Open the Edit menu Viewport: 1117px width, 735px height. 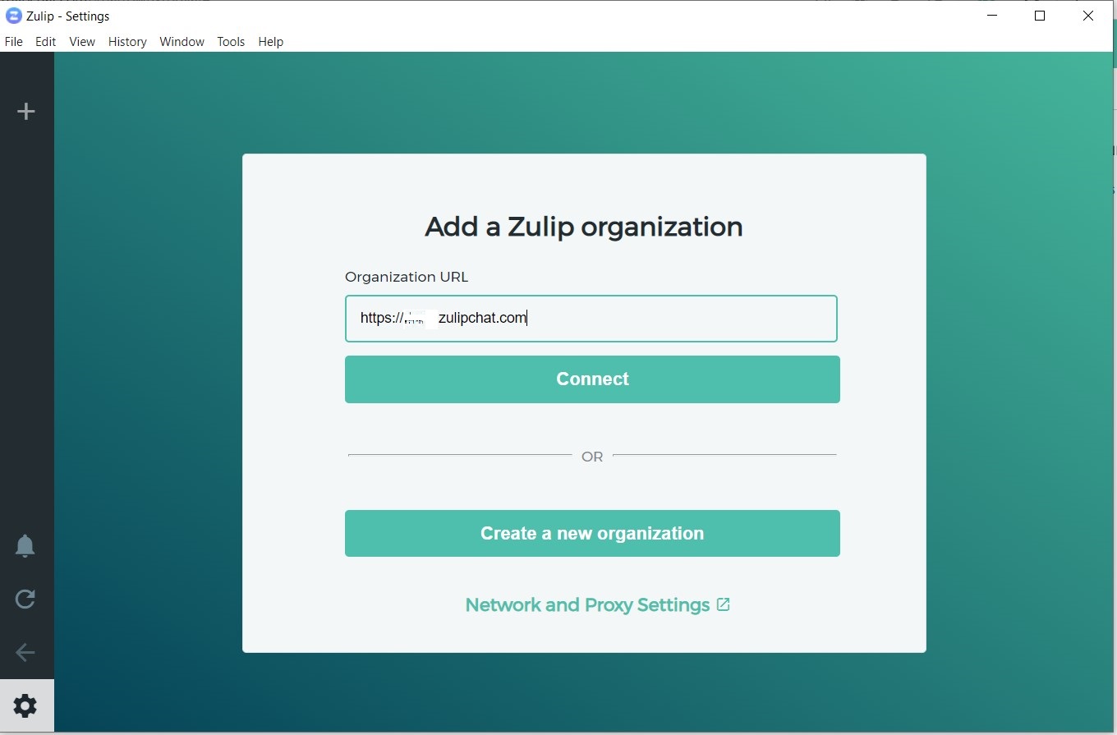pos(46,42)
